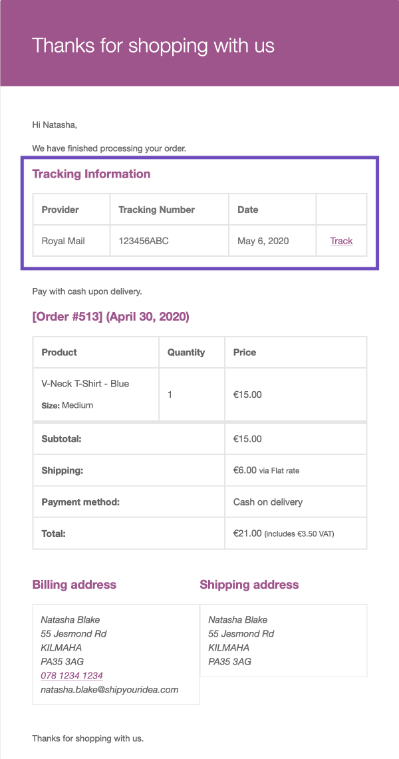Click the phone number 078 1234 1234
The height and width of the screenshot is (759, 399).
point(72,676)
